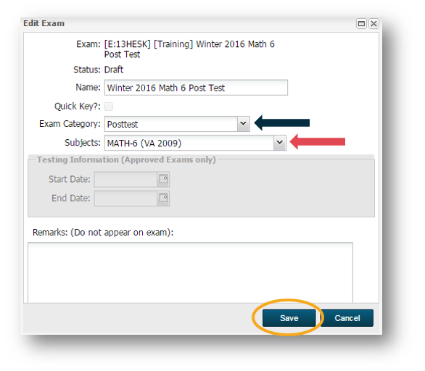Click the 'Remarks: (Do not appear on exam):' label
Image resolution: width=425 pixels, height=371 pixels.
coord(103,233)
